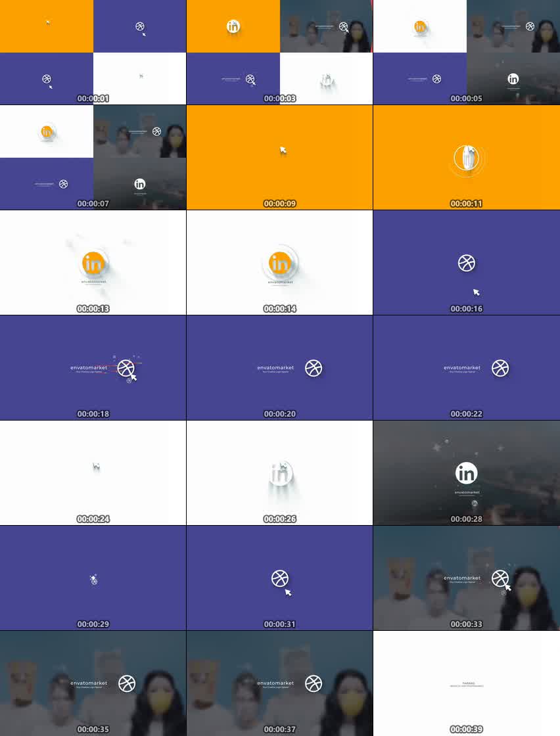Click the mouse cursor arrow in the 00:00:09 frame
Image resolution: width=560 pixels, height=736 pixels.
[x=283, y=150]
